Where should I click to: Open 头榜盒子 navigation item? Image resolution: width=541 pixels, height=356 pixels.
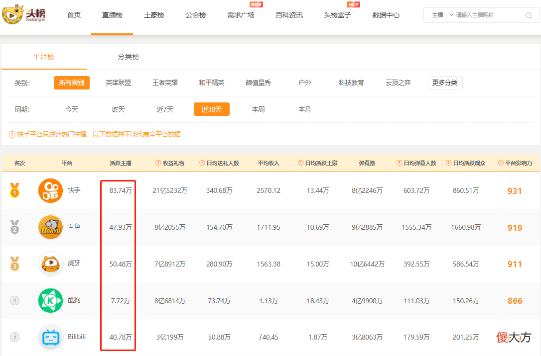(337, 15)
